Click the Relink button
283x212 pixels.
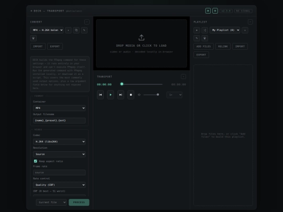click(223, 47)
